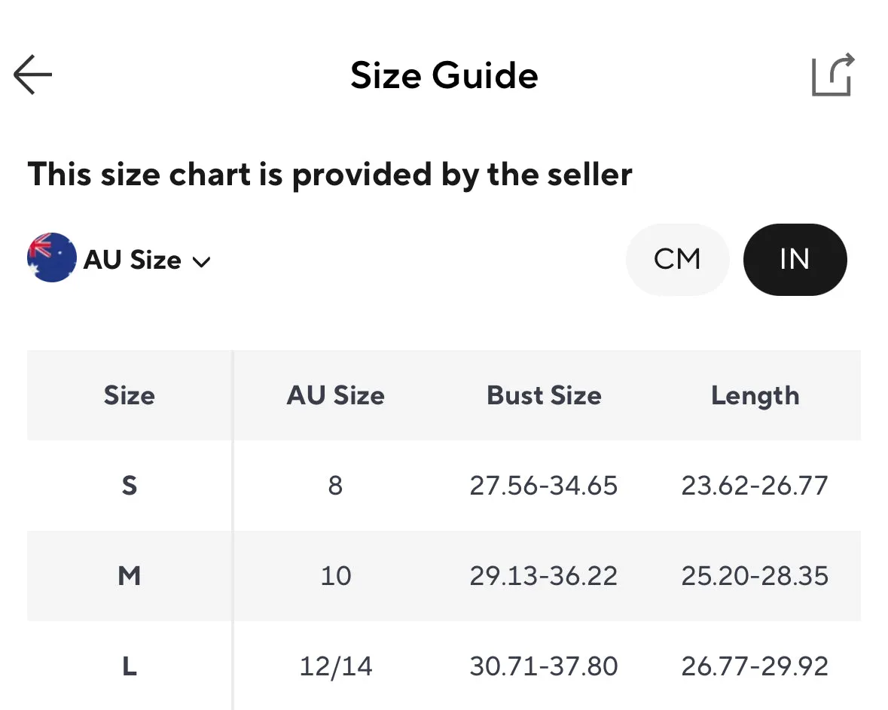This screenshot has height=710, width=888.
Task: Select the M size row label
Action: point(129,576)
